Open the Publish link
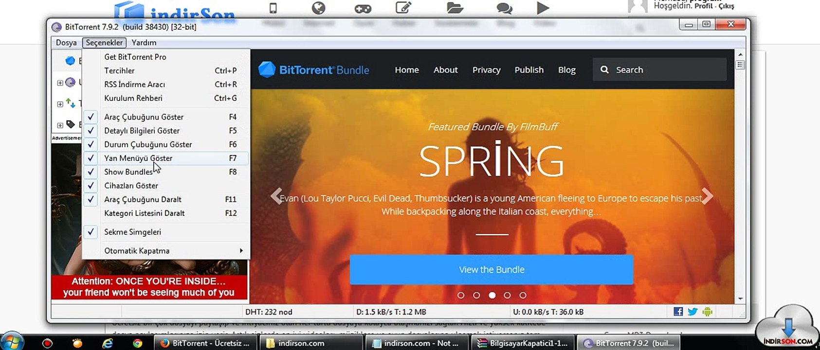This screenshot has height=350, width=820. (529, 70)
